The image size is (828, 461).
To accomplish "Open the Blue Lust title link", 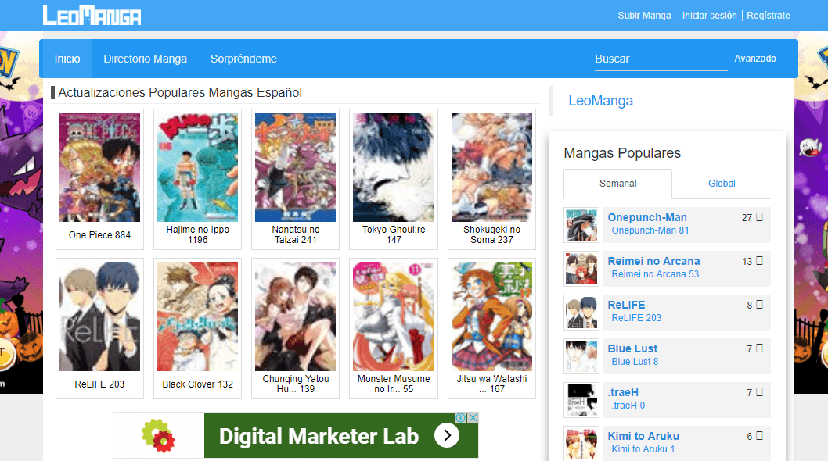I will click(632, 348).
